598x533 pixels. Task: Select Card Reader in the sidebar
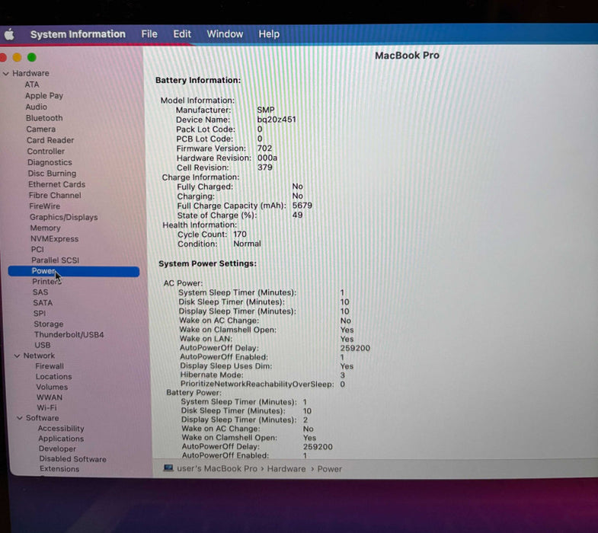pos(50,140)
